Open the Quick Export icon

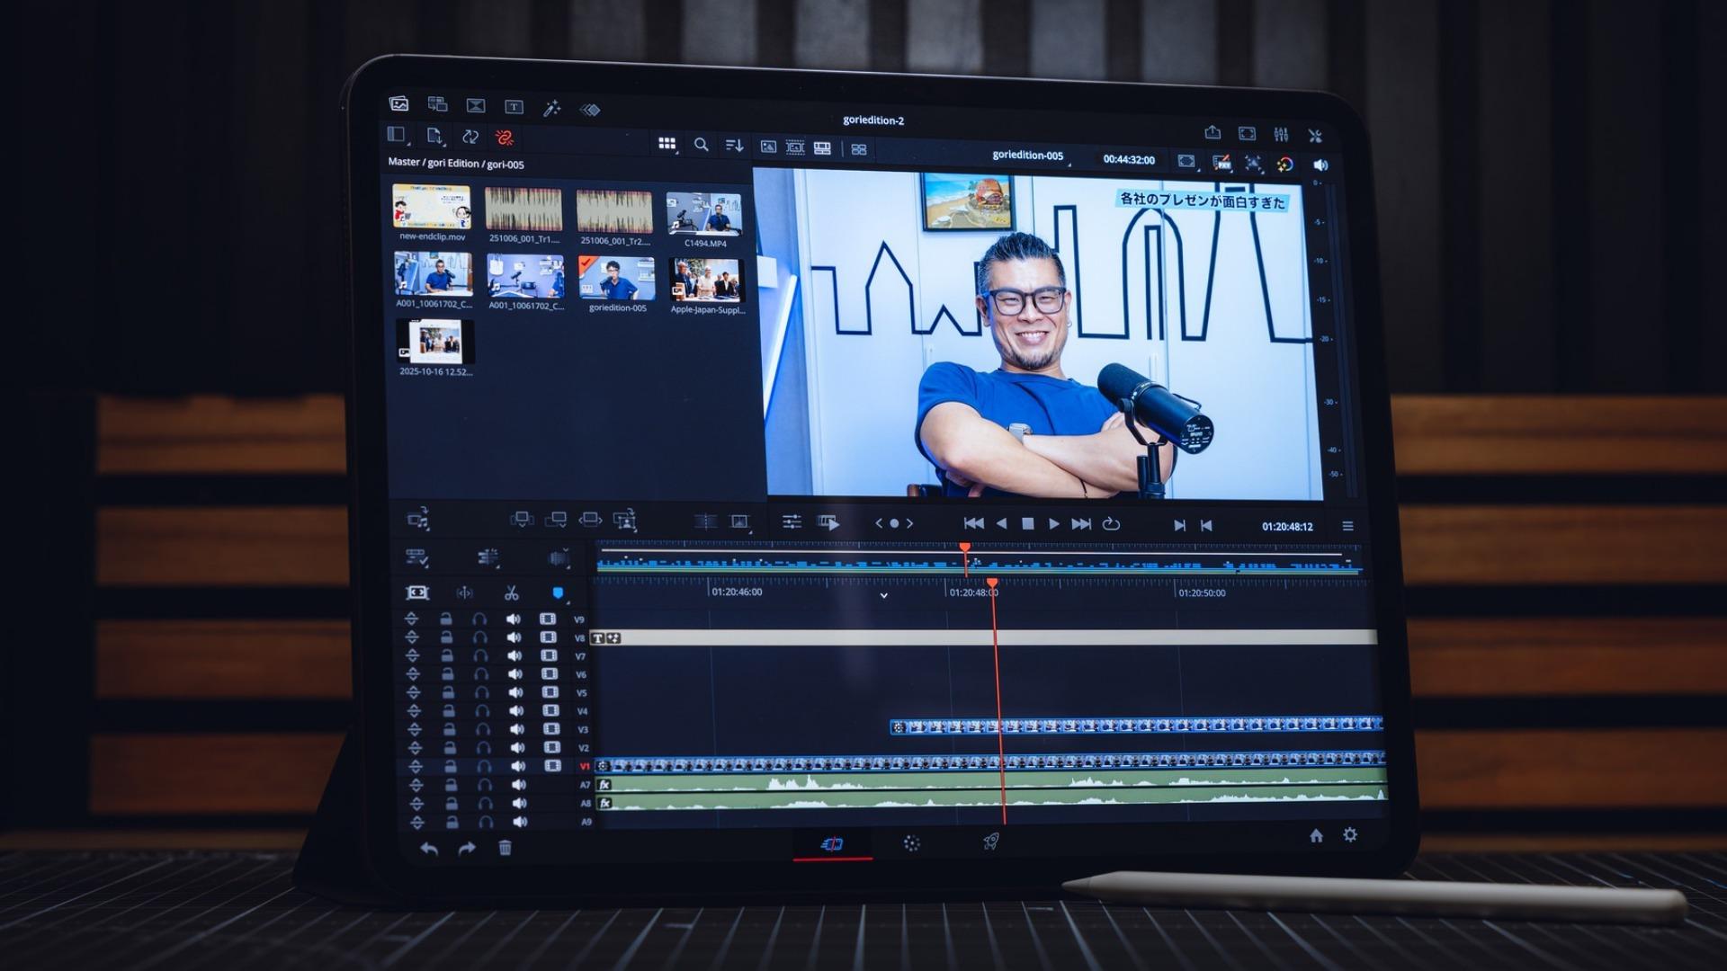click(1212, 133)
